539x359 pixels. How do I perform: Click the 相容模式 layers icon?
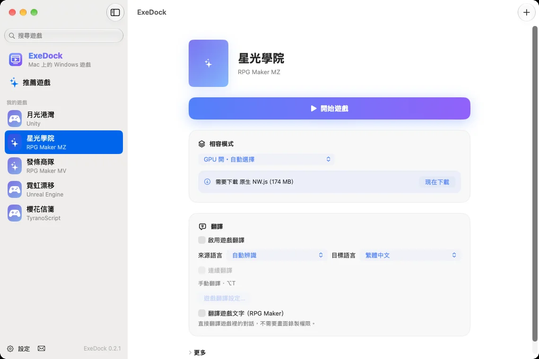202,144
